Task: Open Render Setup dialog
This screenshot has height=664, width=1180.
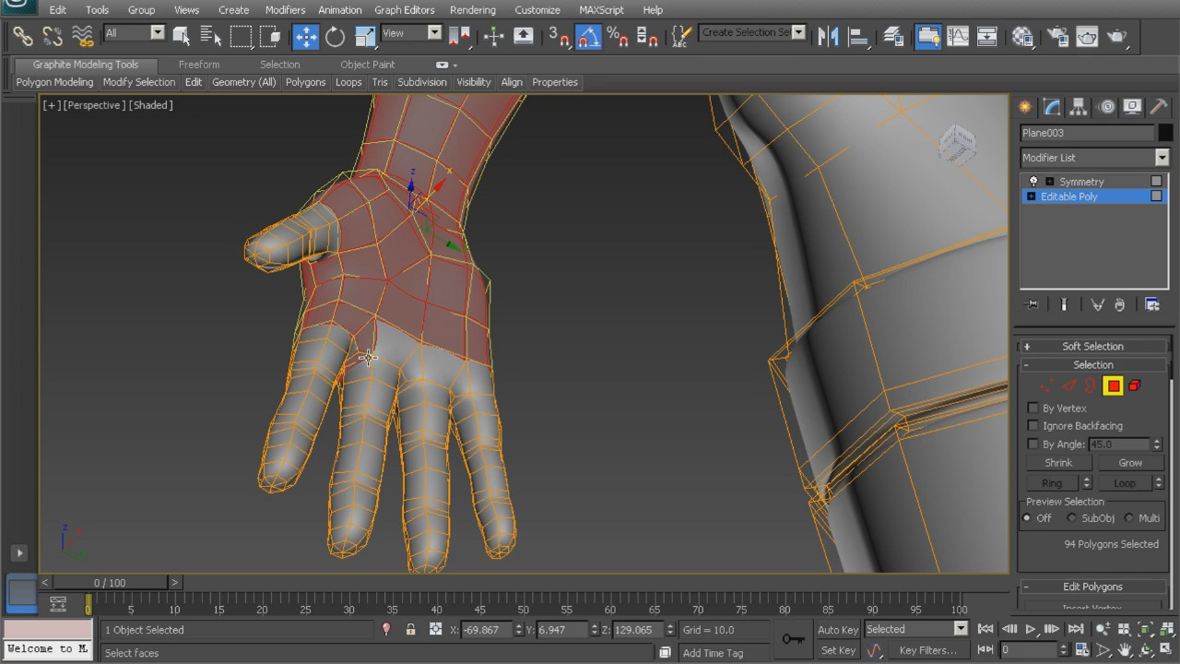Action: 1057,36
